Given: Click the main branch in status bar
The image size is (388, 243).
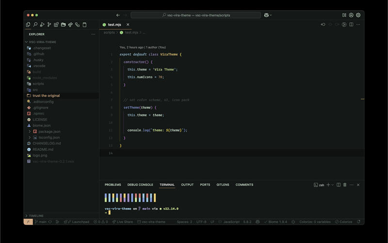Looking at the screenshot, I should [x=41, y=222].
